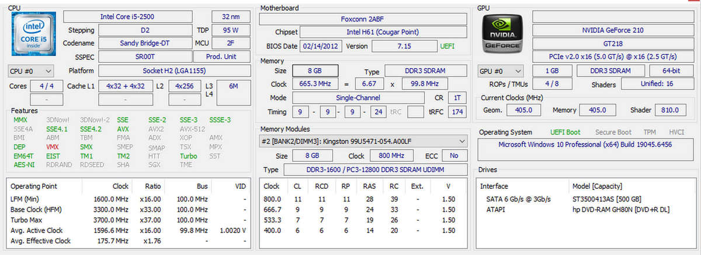The height and width of the screenshot is (255, 701).
Task: Click the EM64T feature label
Action: coord(23,156)
